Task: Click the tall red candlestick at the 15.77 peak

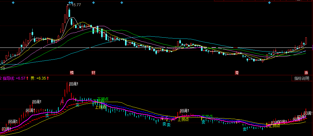Action: (67, 12)
